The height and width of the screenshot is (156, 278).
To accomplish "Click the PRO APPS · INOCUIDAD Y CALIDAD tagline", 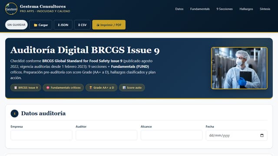I will click(x=45, y=11).
